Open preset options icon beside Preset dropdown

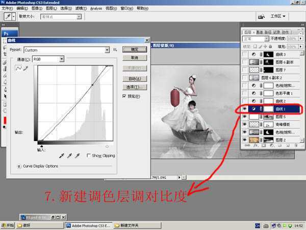coord(115,50)
